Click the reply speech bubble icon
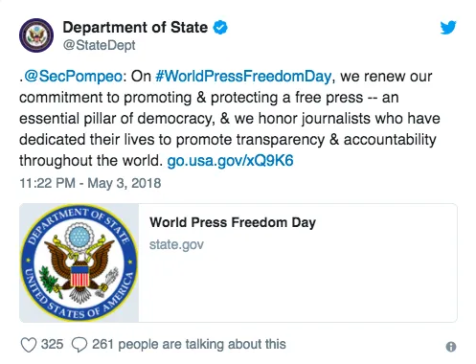 tap(79, 345)
